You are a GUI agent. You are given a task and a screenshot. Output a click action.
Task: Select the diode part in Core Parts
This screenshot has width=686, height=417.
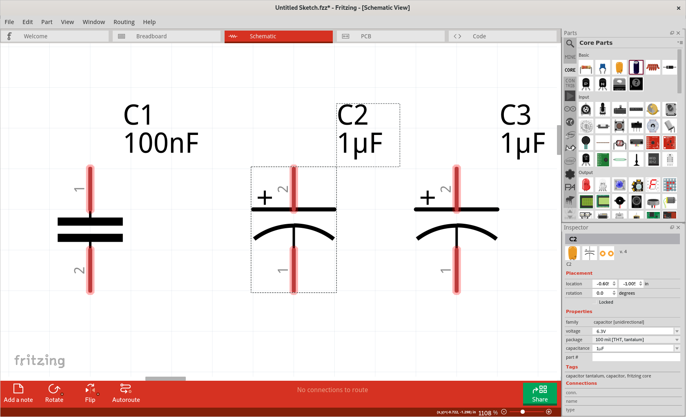click(669, 67)
